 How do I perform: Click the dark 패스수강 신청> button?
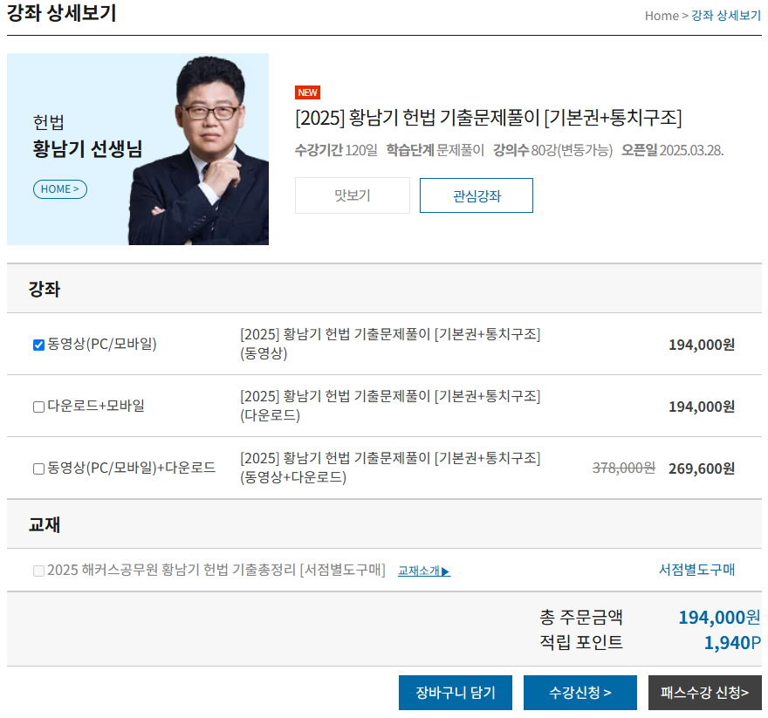(704, 693)
